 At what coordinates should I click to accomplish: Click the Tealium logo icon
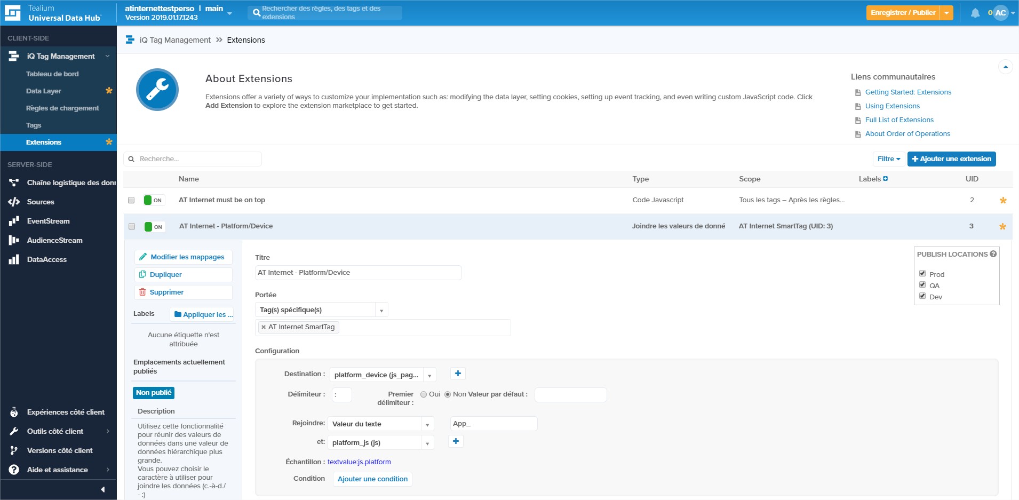[x=12, y=13]
